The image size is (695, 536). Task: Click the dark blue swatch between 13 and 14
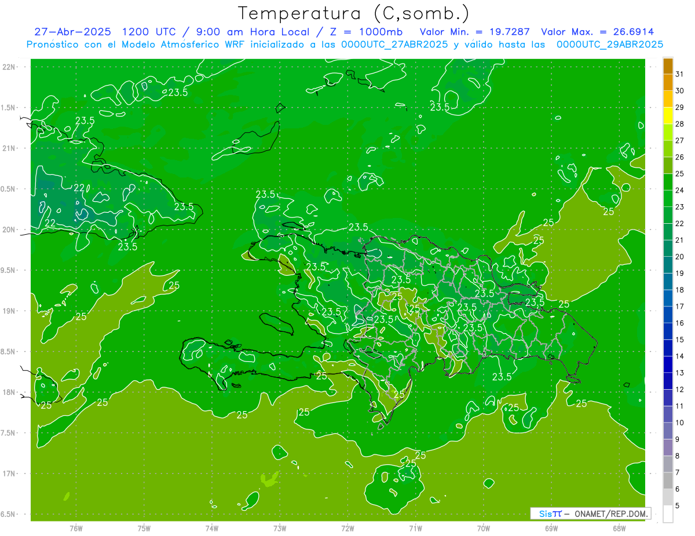[668, 365]
